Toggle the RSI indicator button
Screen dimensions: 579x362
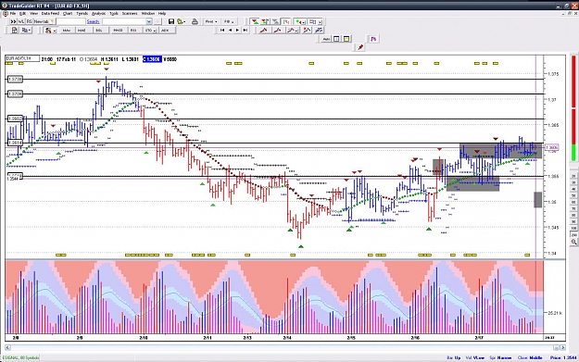pos(133,31)
